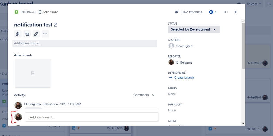Screen dimensions: 273x136
Task: Click Add a description field
Action: [85, 43]
